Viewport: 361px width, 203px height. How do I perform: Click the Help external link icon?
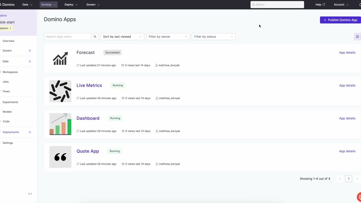tap(324, 5)
